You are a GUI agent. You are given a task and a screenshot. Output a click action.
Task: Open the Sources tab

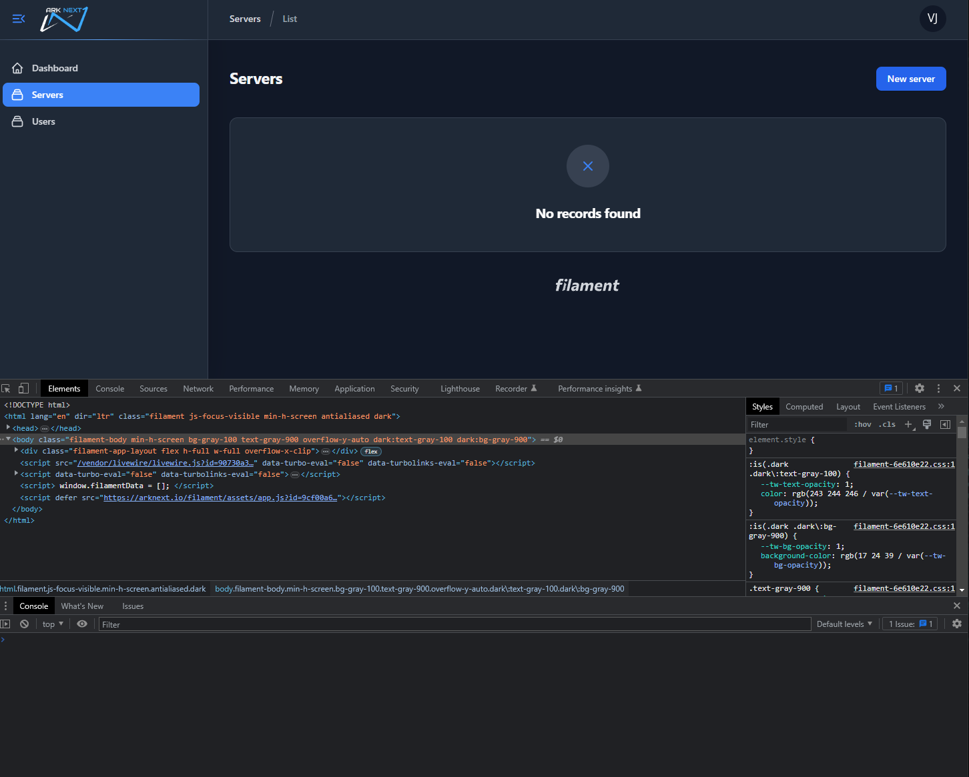[153, 389]
